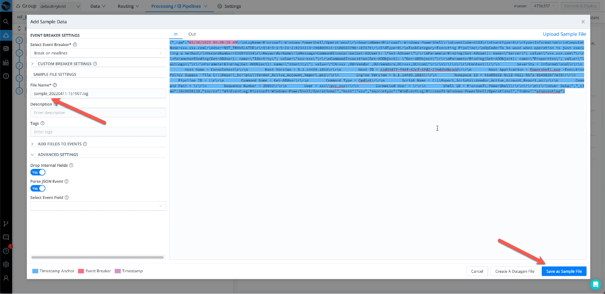Screen dimensions: 605x294
Task: Click the Upload Sample File link
Action: point(564,34)
